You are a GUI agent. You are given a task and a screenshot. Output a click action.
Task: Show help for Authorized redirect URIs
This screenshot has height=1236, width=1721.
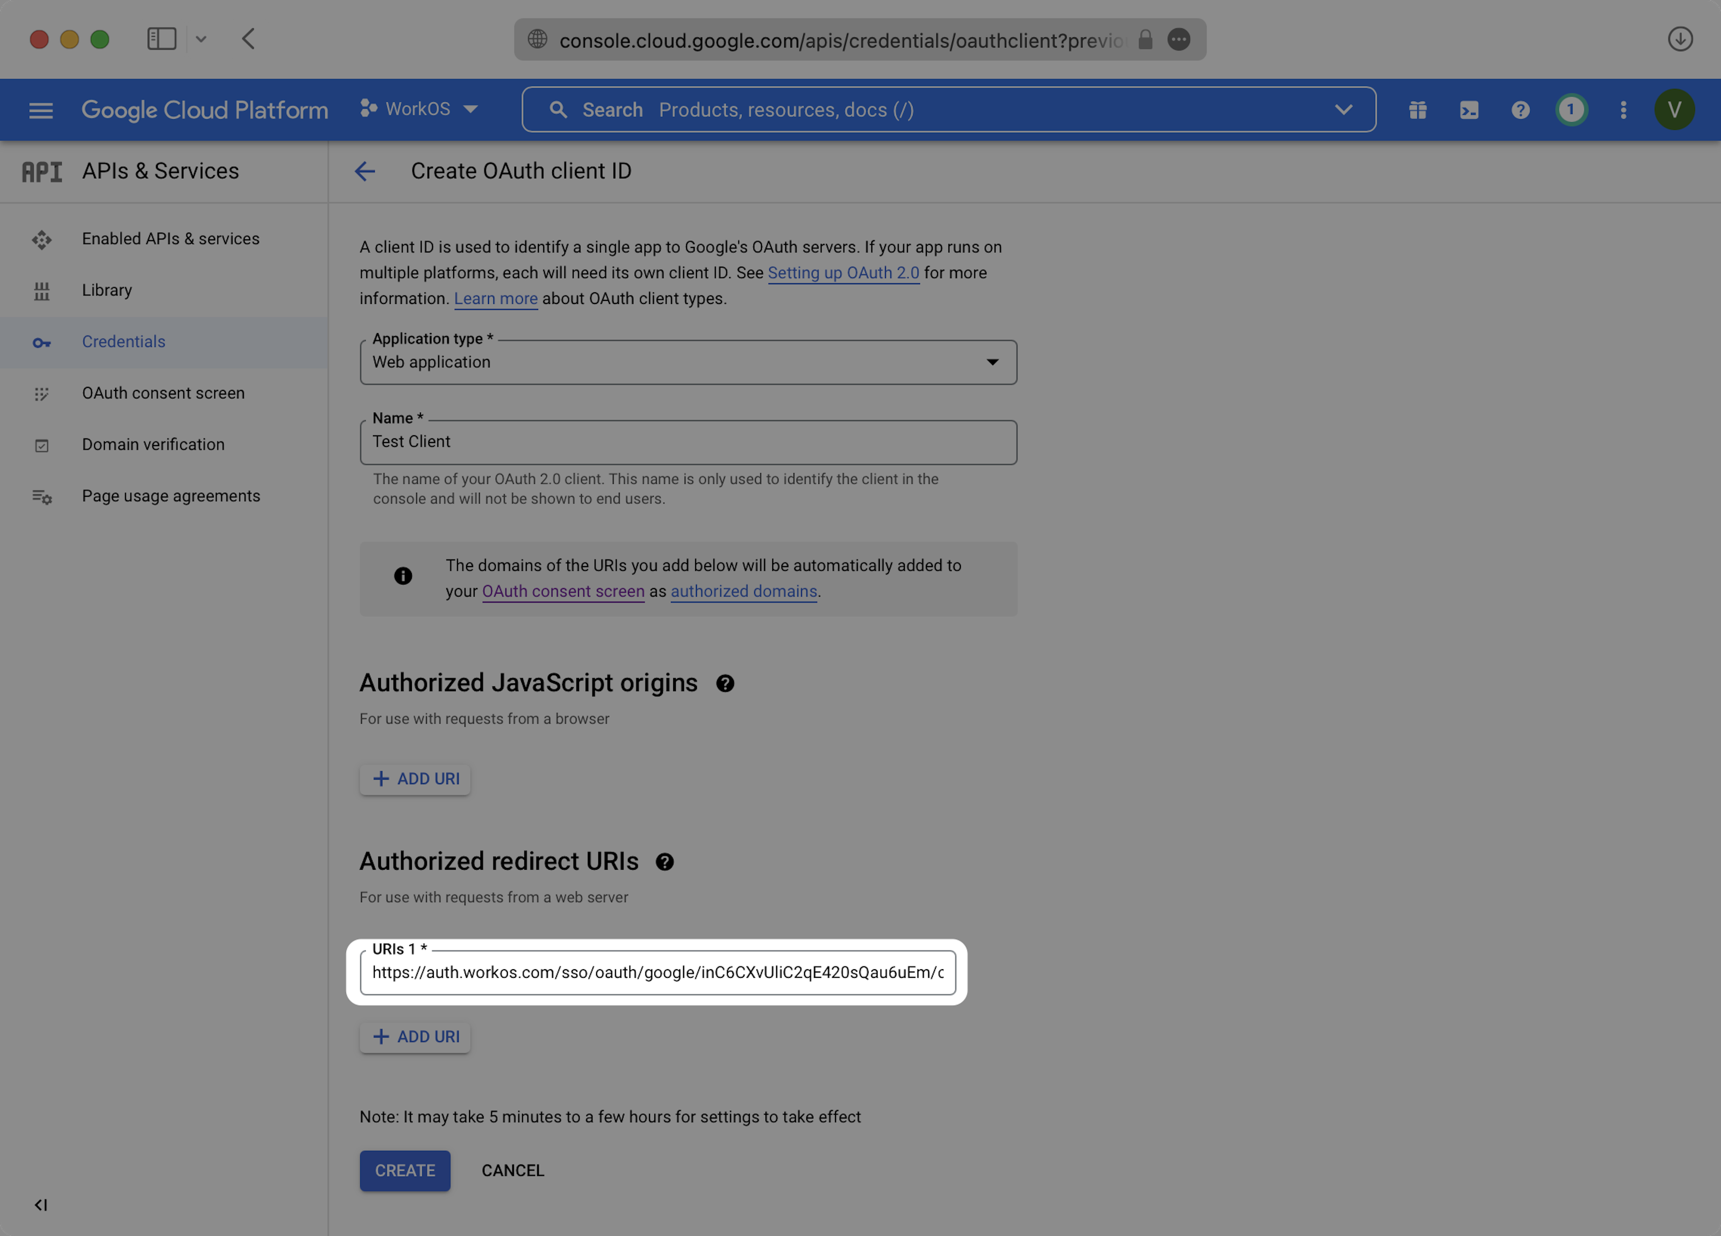665,862
